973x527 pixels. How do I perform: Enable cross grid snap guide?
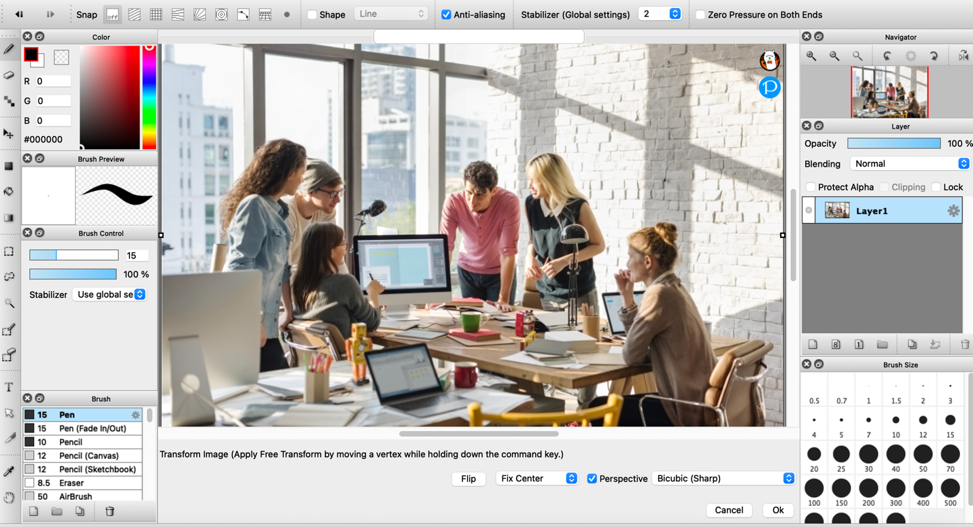pos(156,14)
